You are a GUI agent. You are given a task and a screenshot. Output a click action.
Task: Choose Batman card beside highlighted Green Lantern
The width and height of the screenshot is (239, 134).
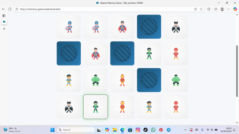tap(69, 107)
